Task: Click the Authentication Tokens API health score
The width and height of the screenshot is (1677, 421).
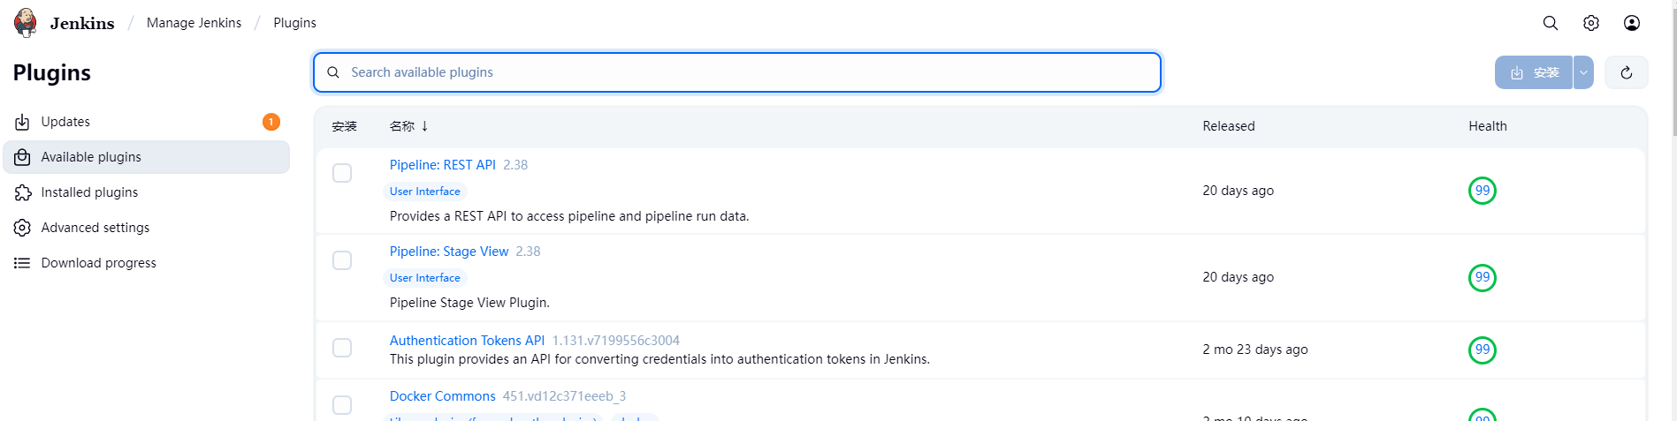Action: (1482, 350)
